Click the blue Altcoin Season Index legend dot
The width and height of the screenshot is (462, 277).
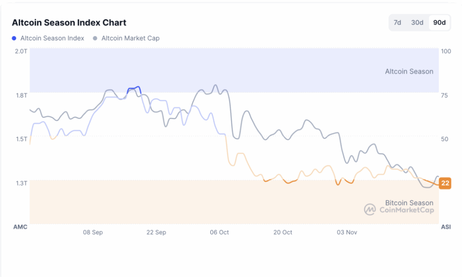coord(14,38)
